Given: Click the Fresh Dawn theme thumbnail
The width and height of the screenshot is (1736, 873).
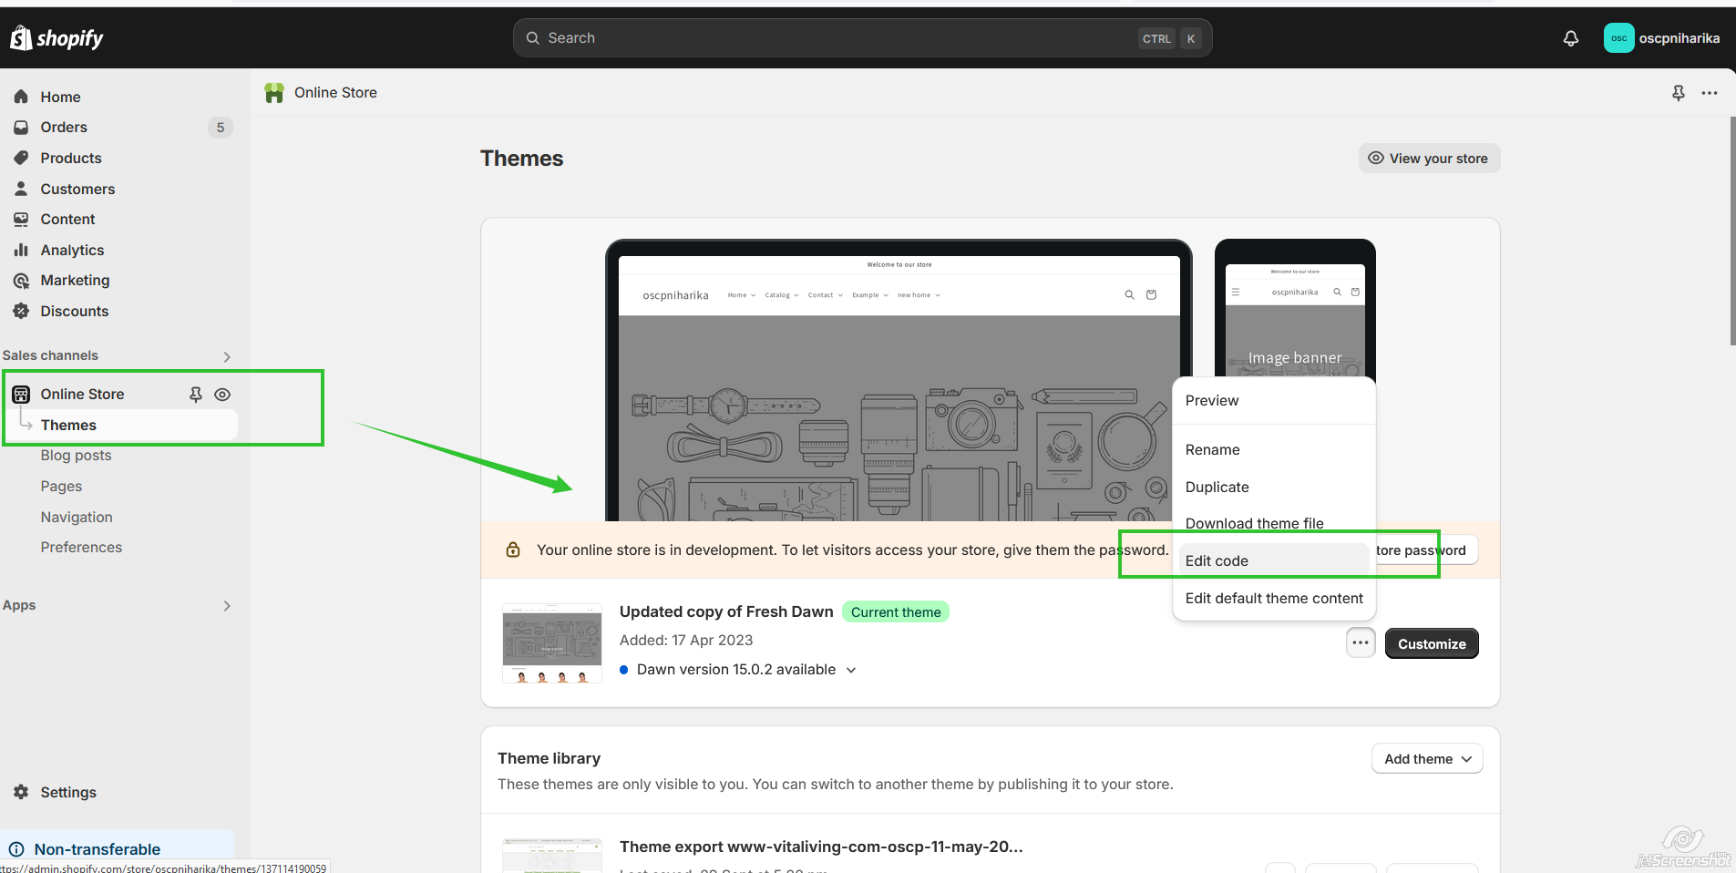Looking at the screenshot, I should point(551,642).
